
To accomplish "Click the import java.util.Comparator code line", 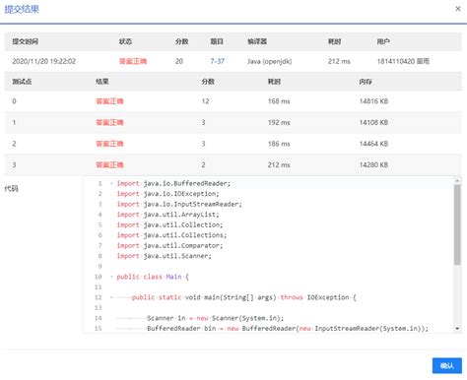I will [169, 245].
